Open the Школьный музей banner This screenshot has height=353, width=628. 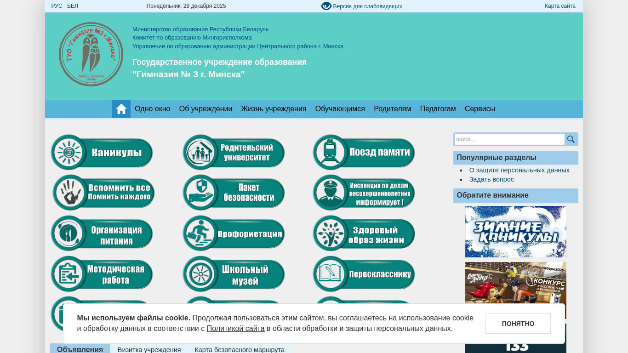coord(234,274)
